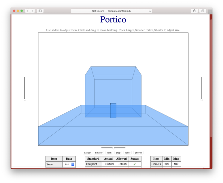
Task: Click the Stop button
Action: coord(118,153)
